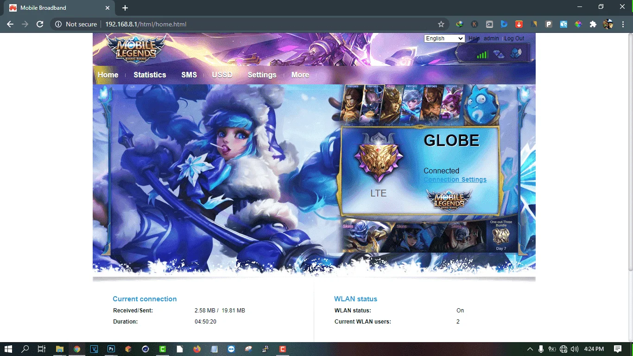Click the IDM globe extension icon
Viewport: 633px width, 356px height.
460,24
